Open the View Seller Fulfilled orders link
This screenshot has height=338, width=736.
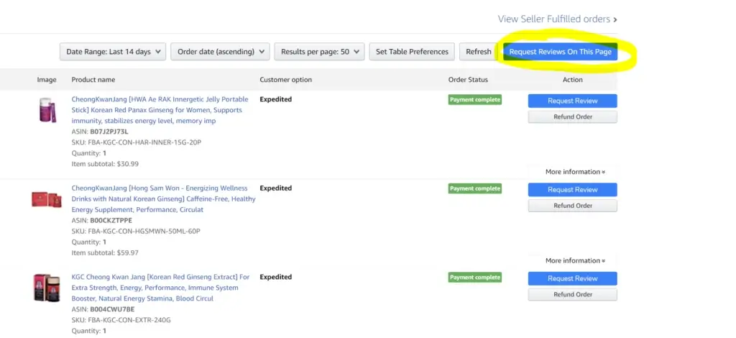point(557,19)
